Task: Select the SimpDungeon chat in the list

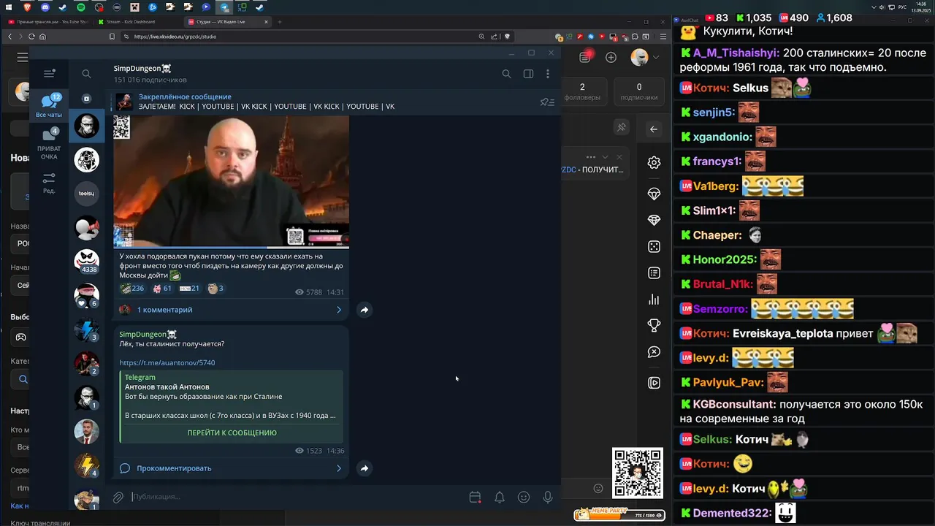Action: pyautogui.click(x=87, y=126)
